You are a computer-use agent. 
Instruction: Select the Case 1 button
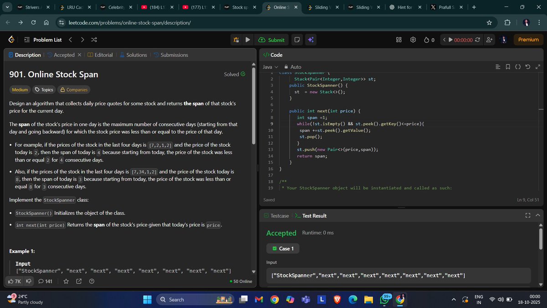[283, 248]
